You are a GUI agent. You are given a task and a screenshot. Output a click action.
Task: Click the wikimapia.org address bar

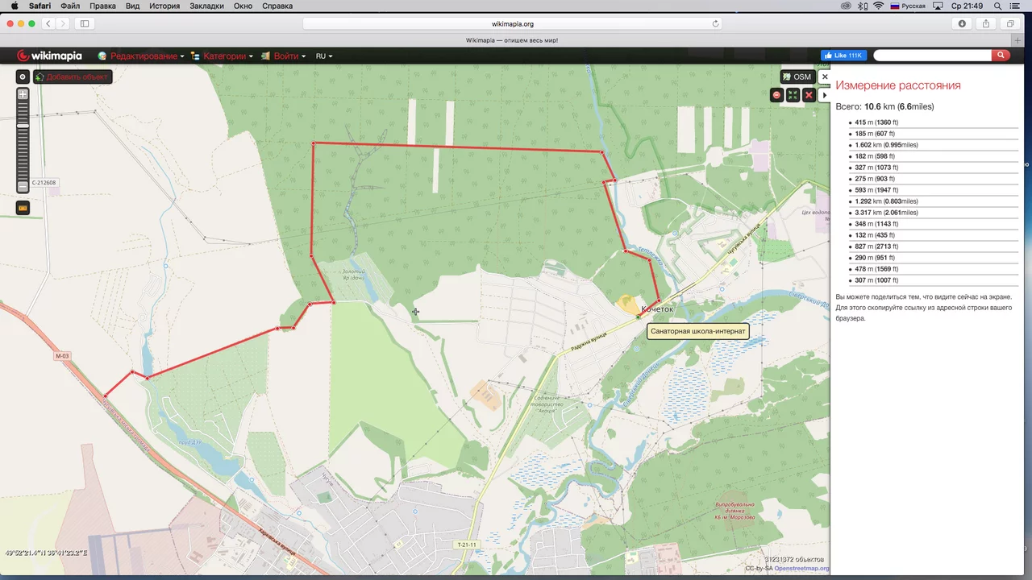(x=513, y=23)
